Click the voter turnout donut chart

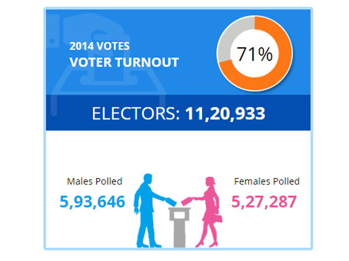coord(254,55)
